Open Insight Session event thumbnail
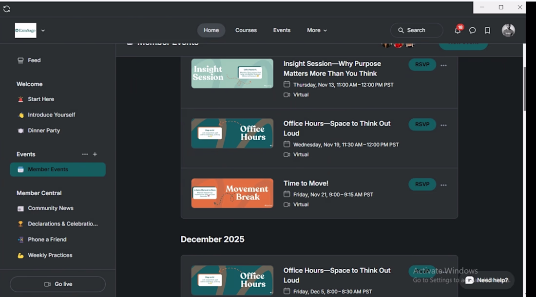This screenshot has height=297, width=536. click(x=232, y=74)
